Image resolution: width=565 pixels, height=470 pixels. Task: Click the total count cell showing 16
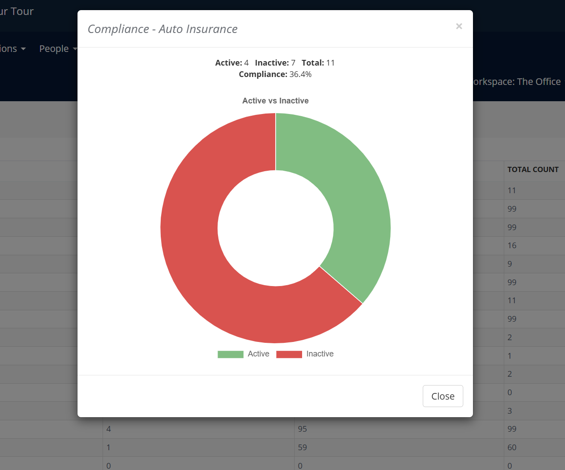[512, 246]
